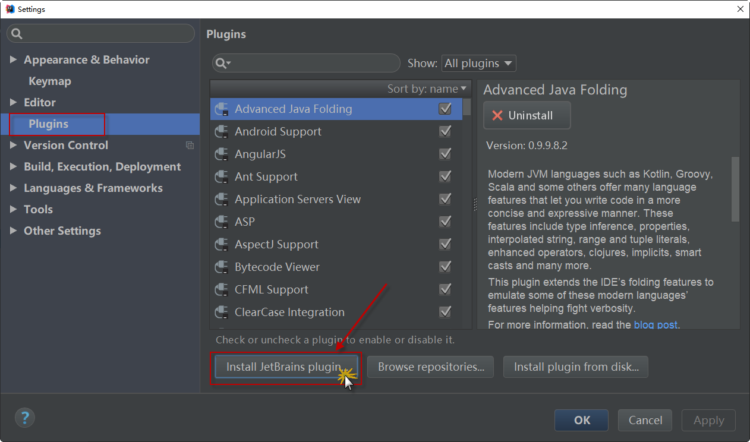The image size is (750, 442).
Task: Click the red X Uninstall icon
Action: pos(497,116)
